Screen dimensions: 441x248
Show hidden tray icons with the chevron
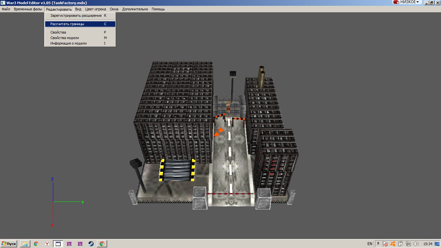coord(379,244)
